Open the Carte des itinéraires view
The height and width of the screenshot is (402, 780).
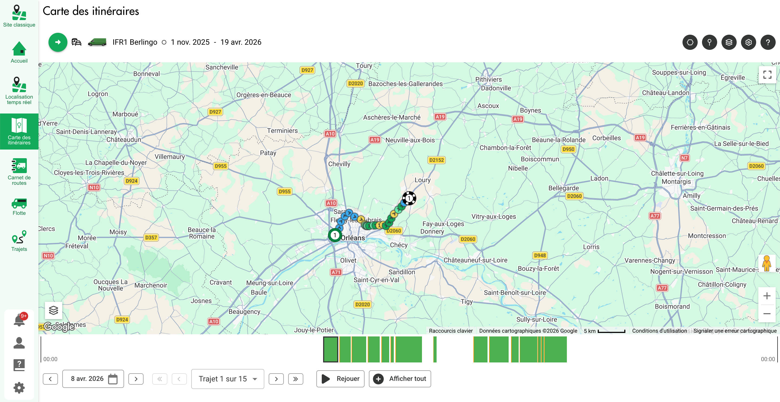(x=19, y=131)
